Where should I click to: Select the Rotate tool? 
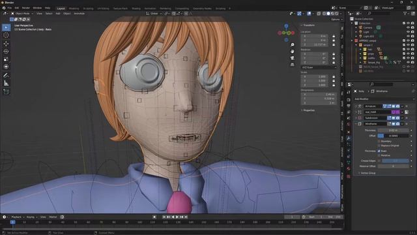tap(6, 51)
